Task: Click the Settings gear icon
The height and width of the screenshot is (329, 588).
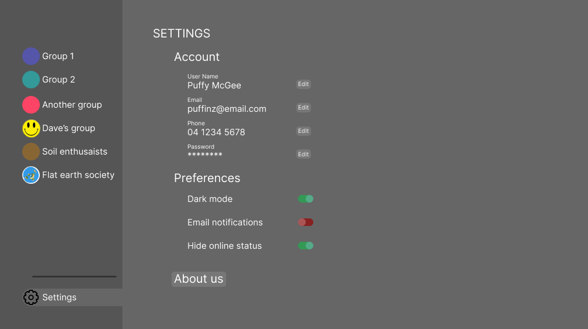Action: pyautogui.click(x=31, y=297)
